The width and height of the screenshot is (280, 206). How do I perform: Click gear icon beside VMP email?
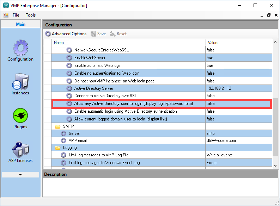pos(63,141)
